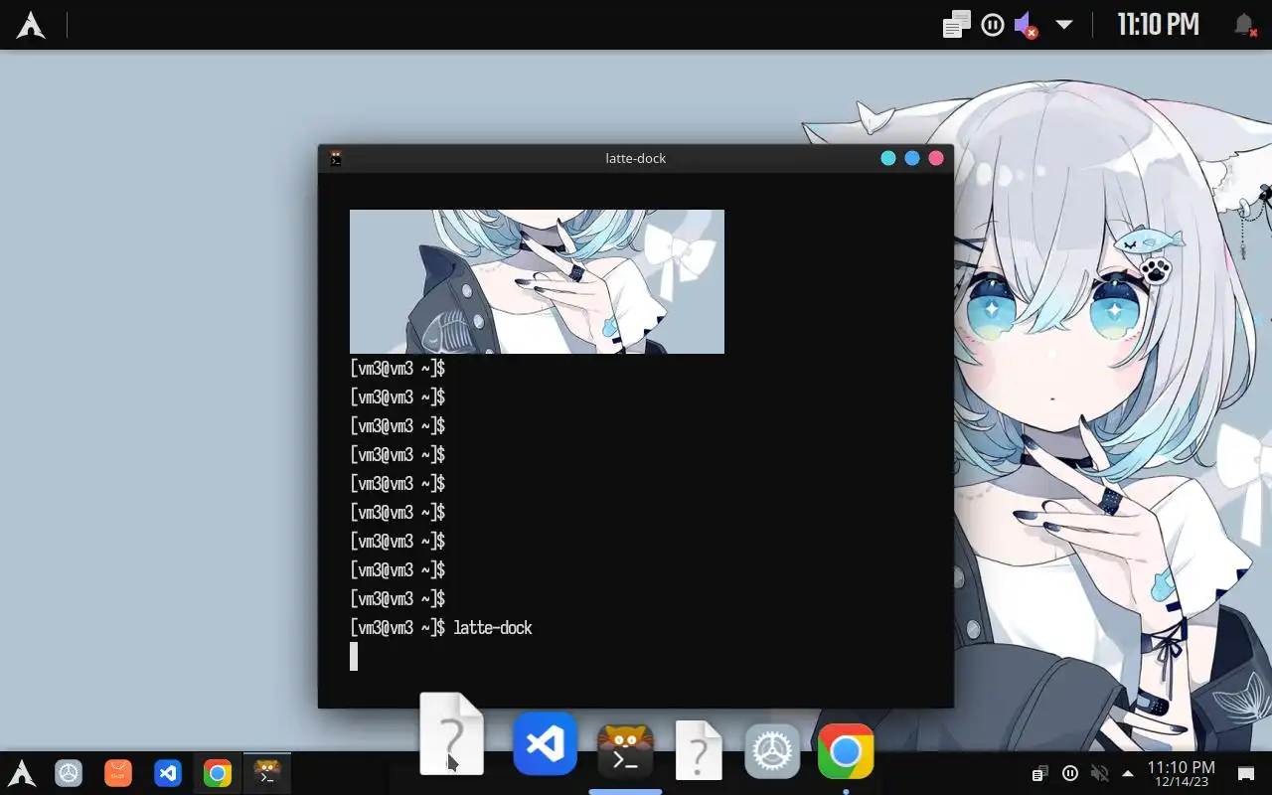
Task: Click cyan minimize button of terminal window
Action: pyautogui.click(x=888, y=158)
